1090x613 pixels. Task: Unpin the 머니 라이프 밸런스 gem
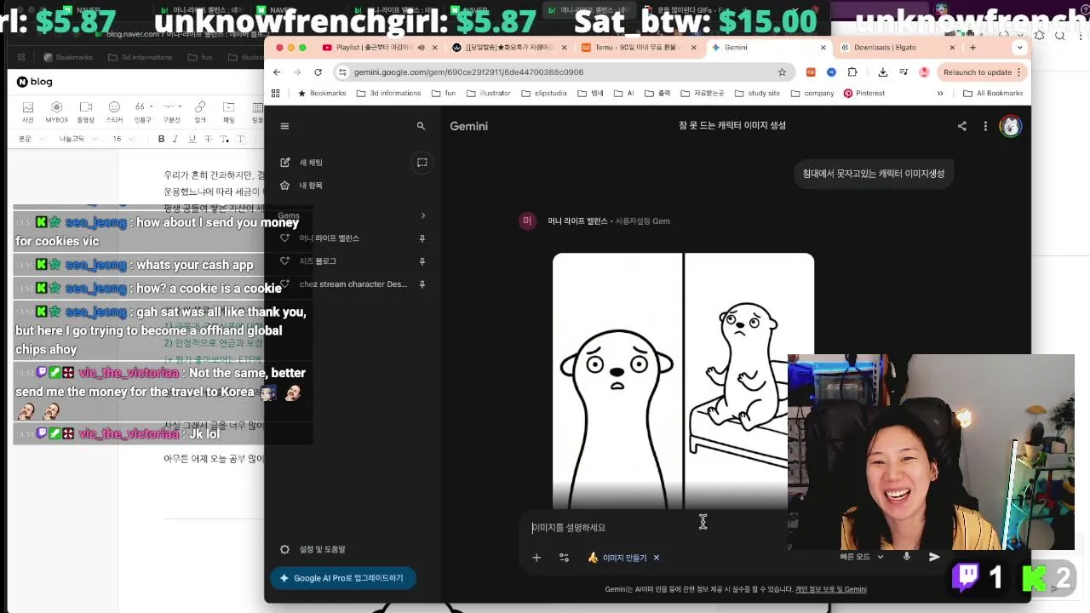[422, 238]
